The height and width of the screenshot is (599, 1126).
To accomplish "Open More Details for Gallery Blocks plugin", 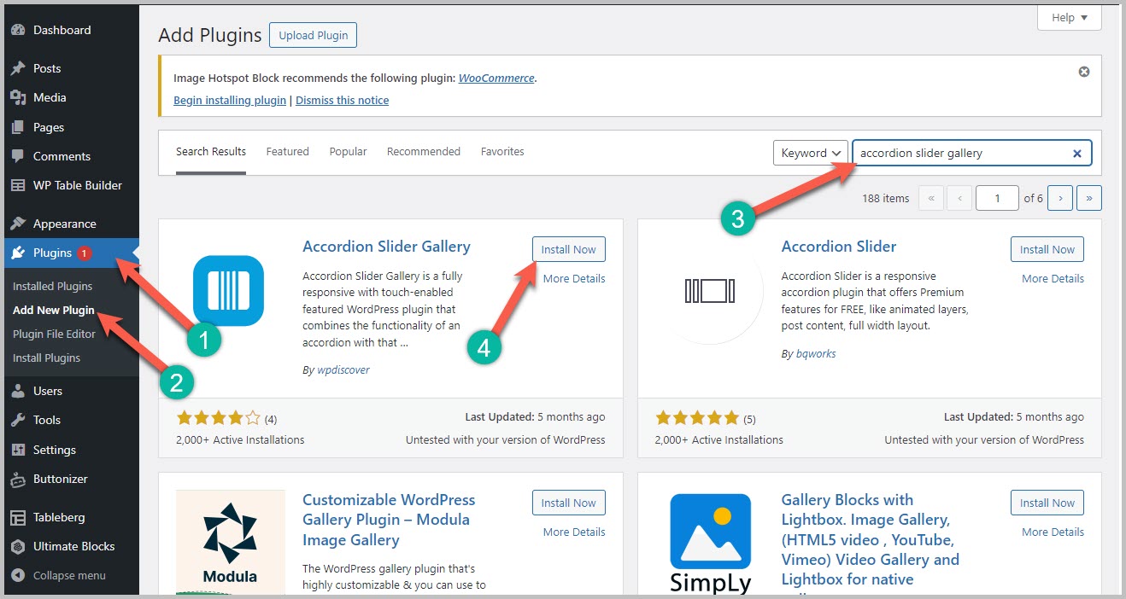I will (x=1053, y=532).
